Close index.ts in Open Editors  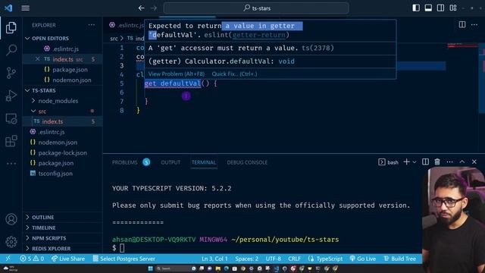point(37,59)
